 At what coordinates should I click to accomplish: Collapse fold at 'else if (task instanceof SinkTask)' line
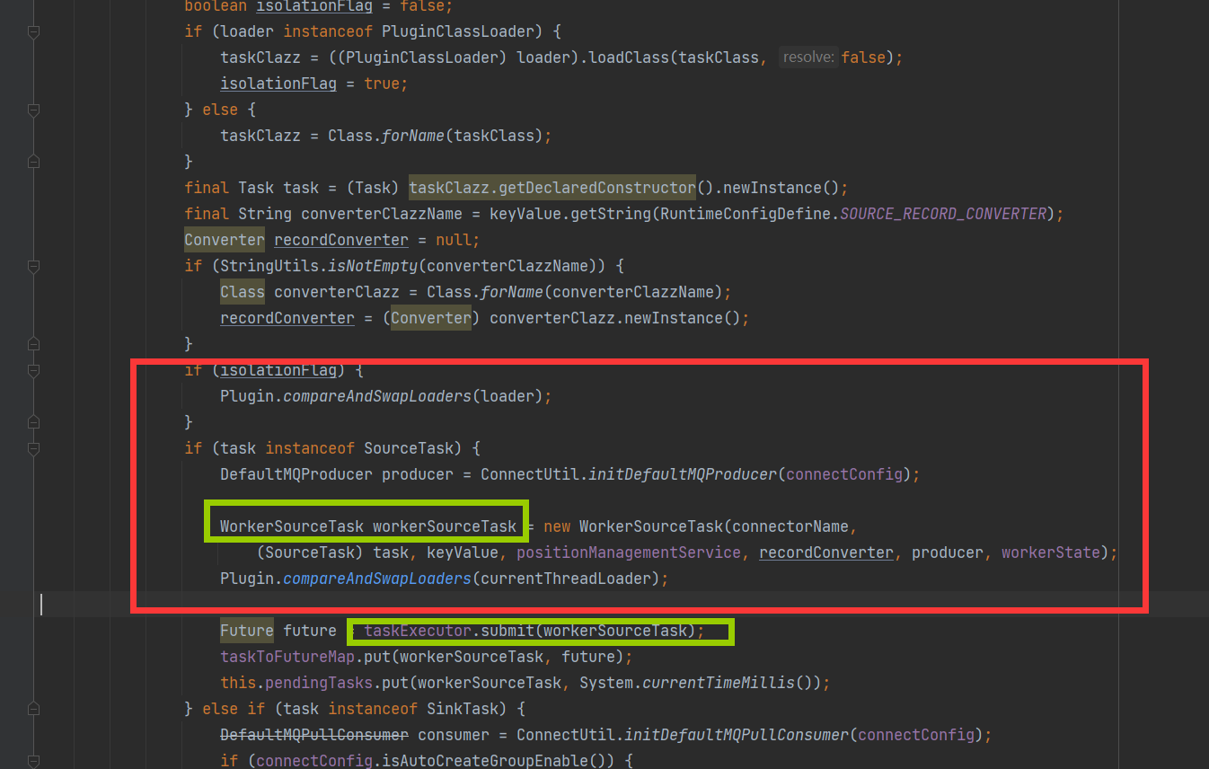[x=33, y=709]
